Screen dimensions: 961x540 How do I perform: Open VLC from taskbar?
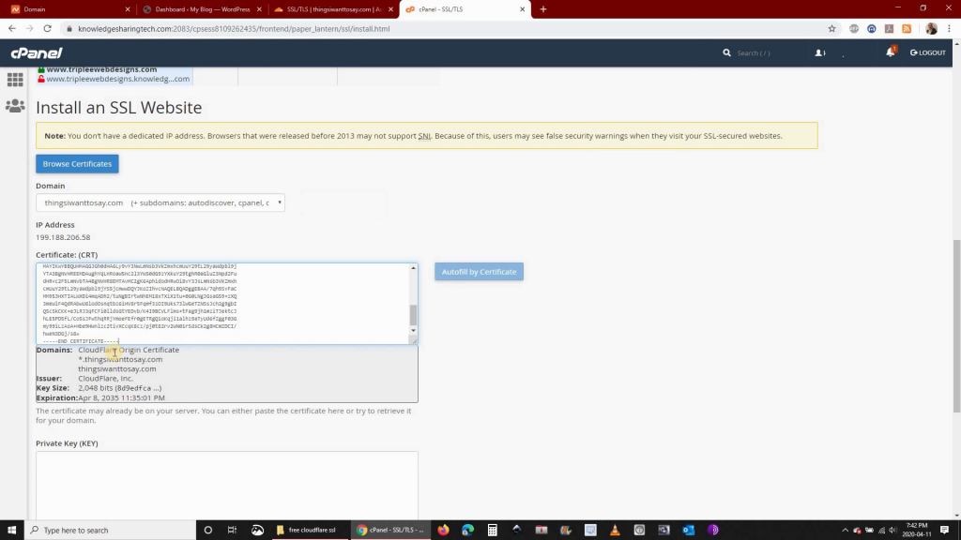615,531
